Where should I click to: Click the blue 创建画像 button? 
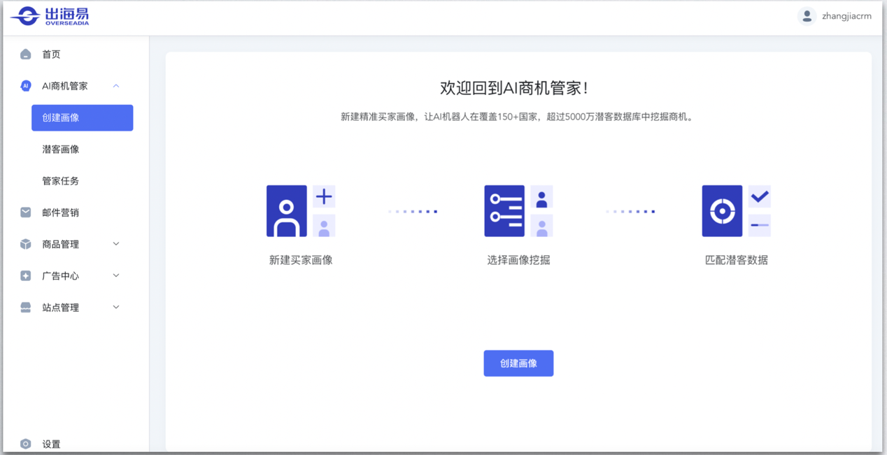(x=518, y=363)
